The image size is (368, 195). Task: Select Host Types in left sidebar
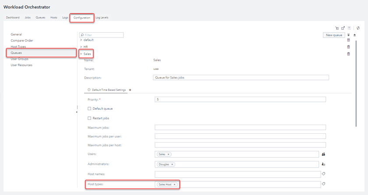pyautogui.click(x=18, y=47)
